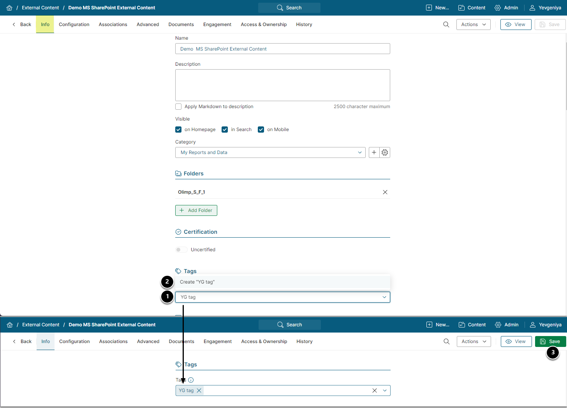Image resolution: width=567 pixels, height=408 pixels.
Task: Click the plus icon to add category
Action: (x=374, y=152)
